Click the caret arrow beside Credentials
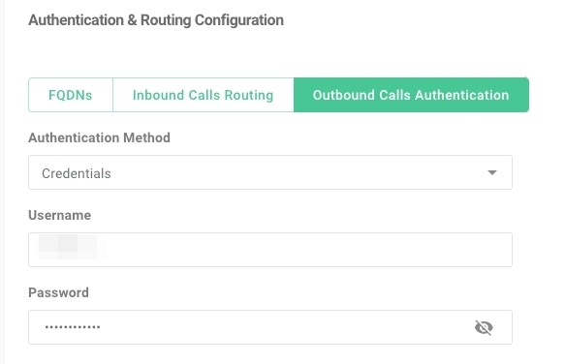 coord(492,173)
